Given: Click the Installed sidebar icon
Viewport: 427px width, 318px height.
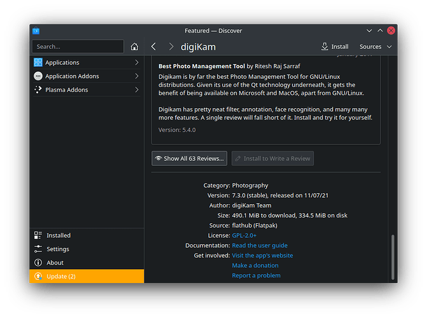Looking at the screenshot, I should (x=38, y=235).
